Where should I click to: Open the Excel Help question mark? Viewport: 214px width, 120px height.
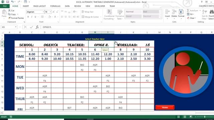202,2
